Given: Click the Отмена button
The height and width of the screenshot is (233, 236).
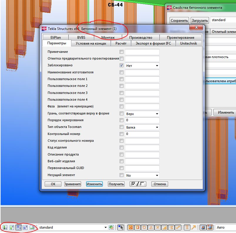Looking at the screenshot, I should 160,184.
